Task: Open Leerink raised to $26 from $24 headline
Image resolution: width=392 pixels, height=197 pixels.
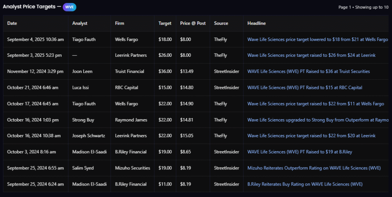Action: click(x=311, y=55)
